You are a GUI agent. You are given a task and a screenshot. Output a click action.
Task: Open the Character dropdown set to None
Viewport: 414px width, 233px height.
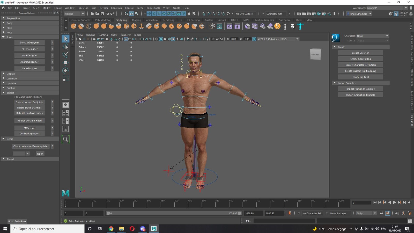tap(373, 36)
